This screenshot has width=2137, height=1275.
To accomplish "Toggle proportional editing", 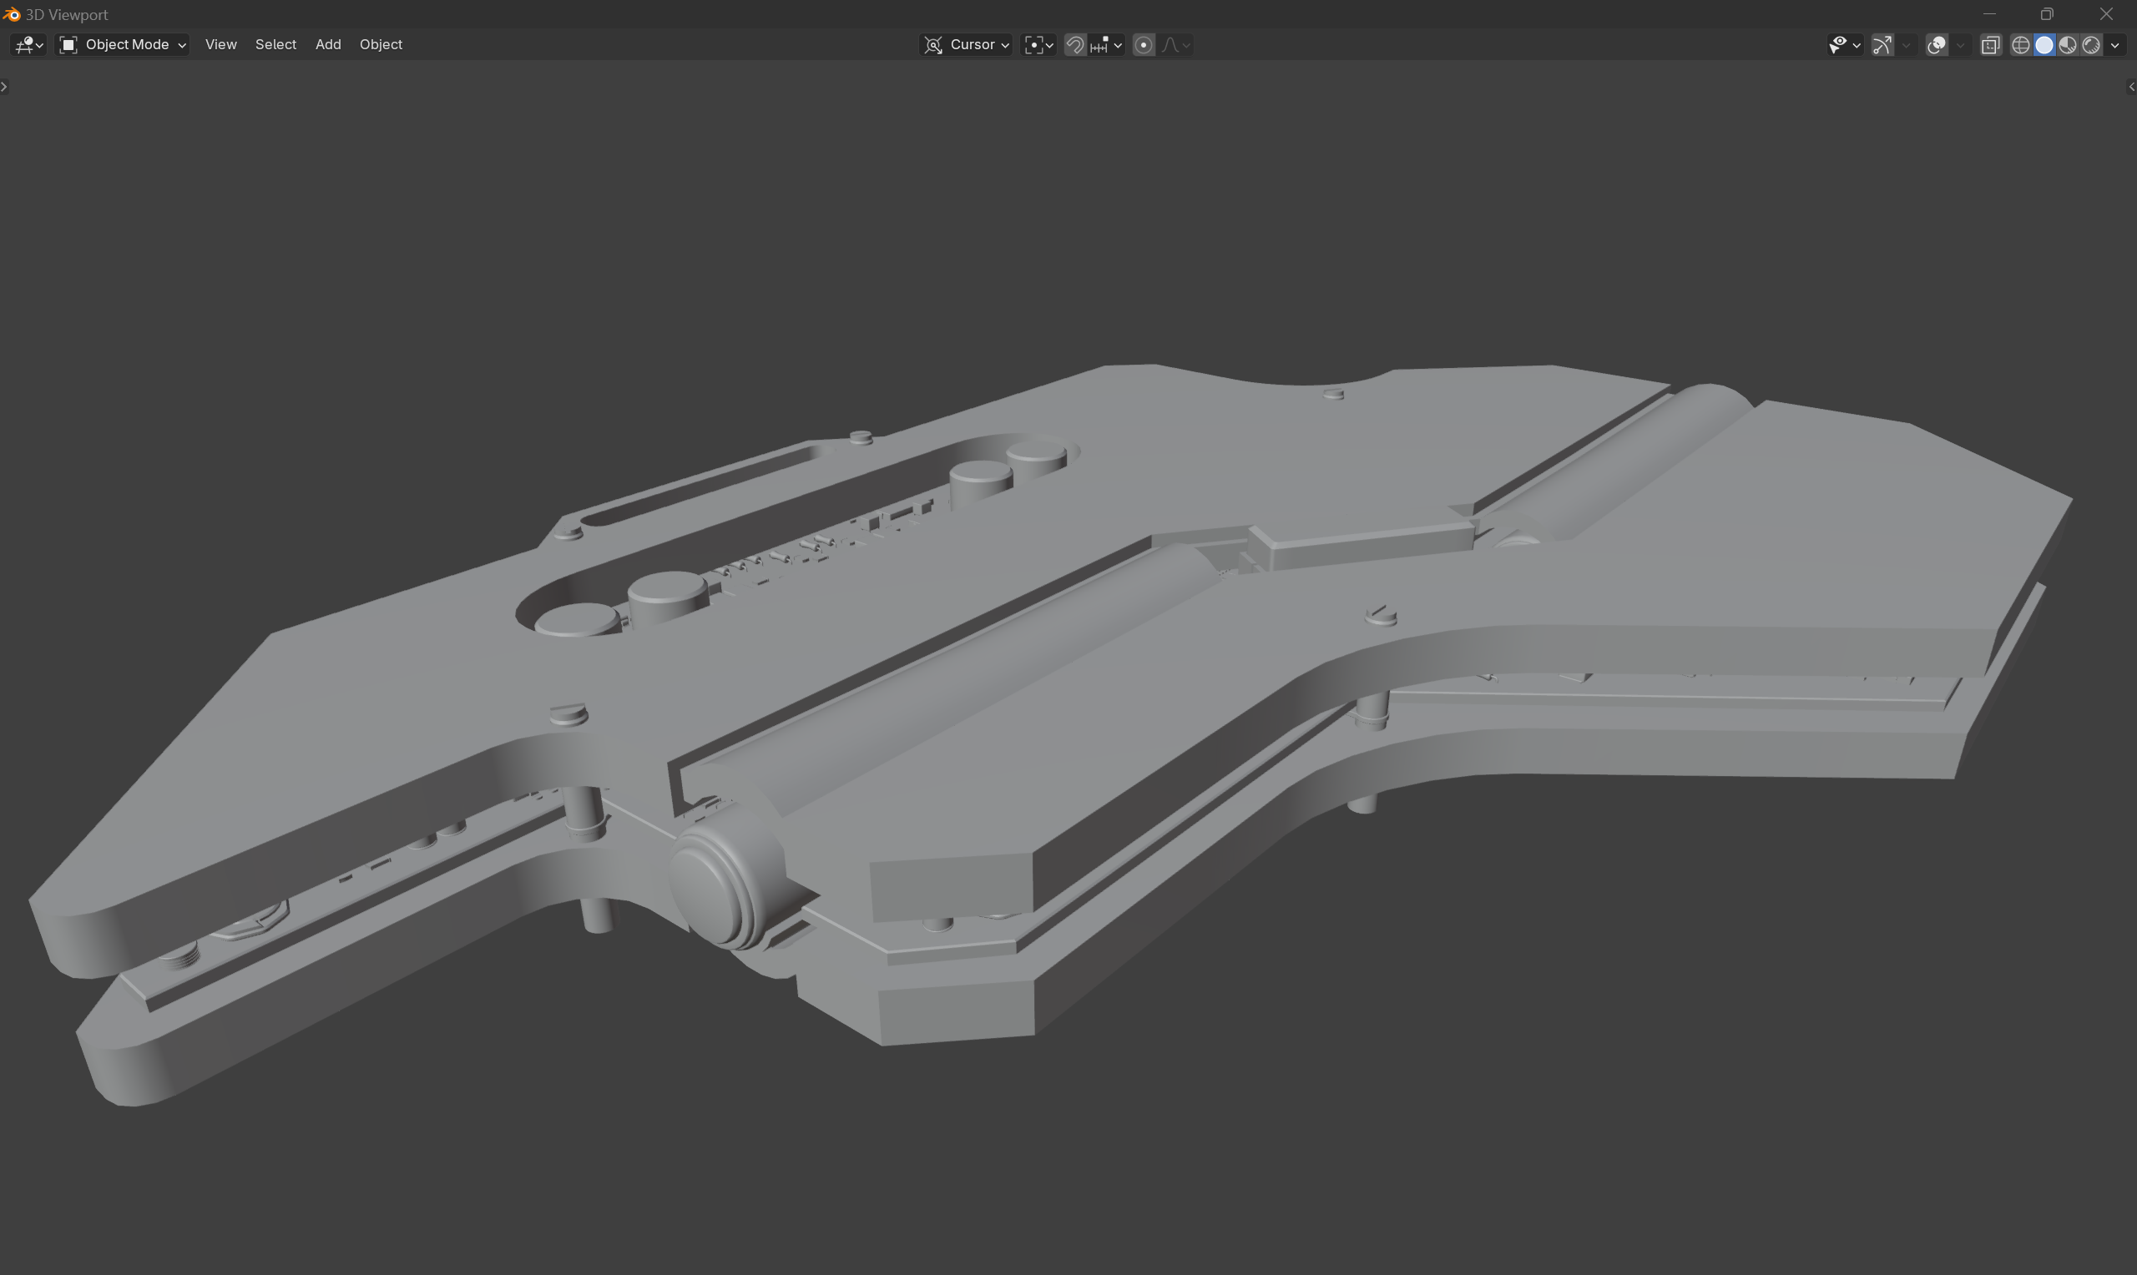I will [1144, 45].
